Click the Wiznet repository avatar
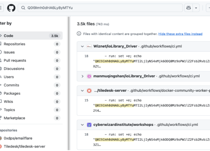Image resolution: width=210 pixels, height=151 pixels. (89, 46)
